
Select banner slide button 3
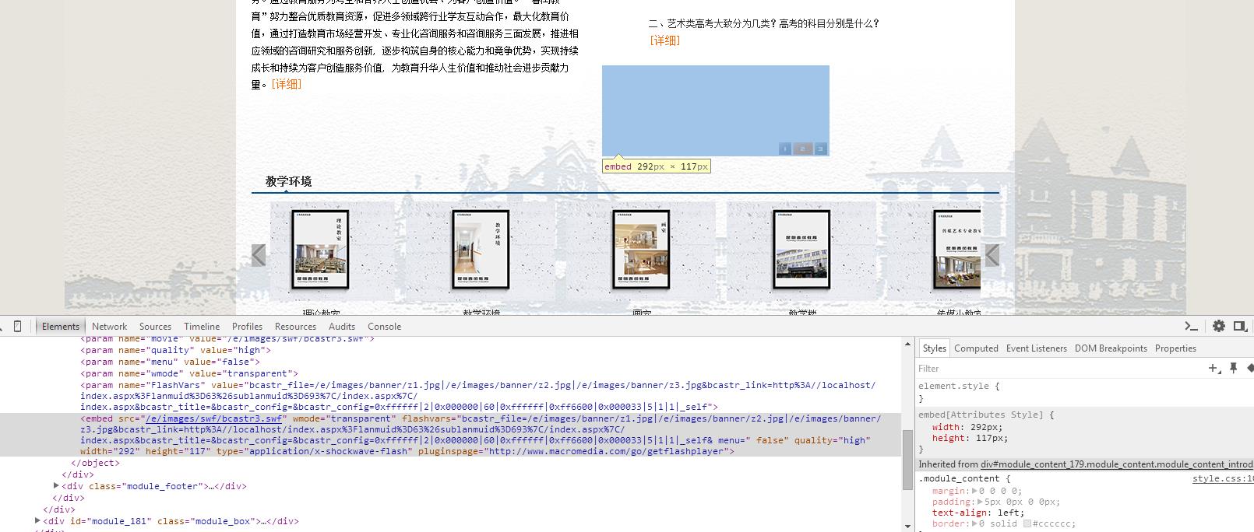point(820,149)
